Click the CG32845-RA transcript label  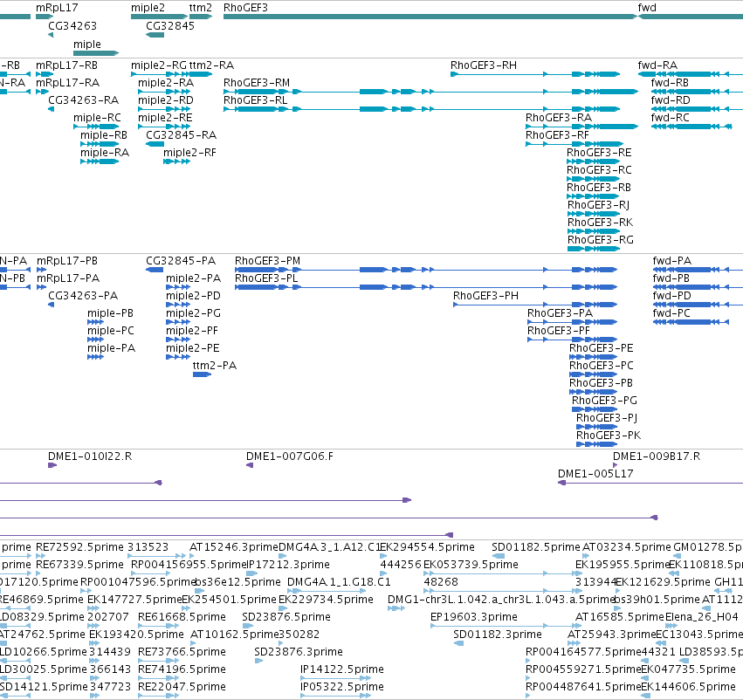181,135
